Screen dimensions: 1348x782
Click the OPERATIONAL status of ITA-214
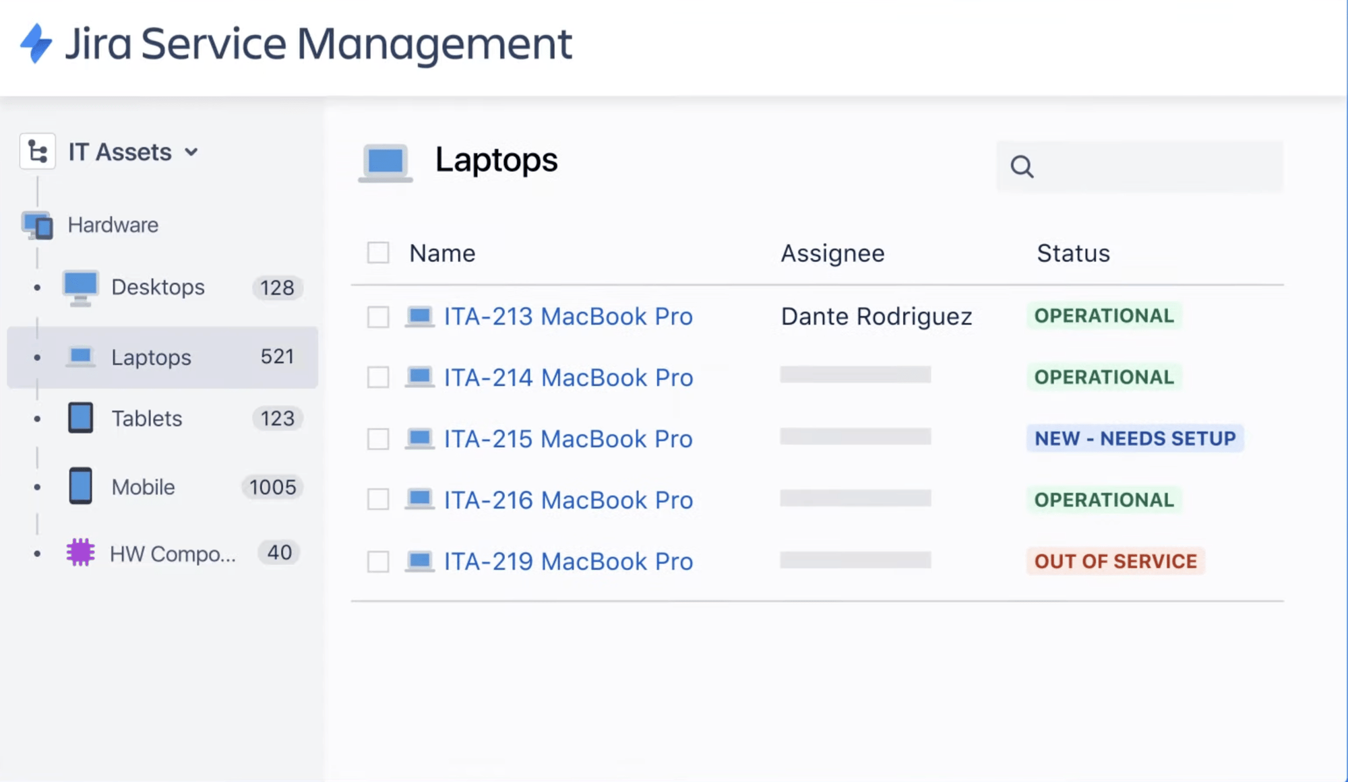coord(1104,377)
